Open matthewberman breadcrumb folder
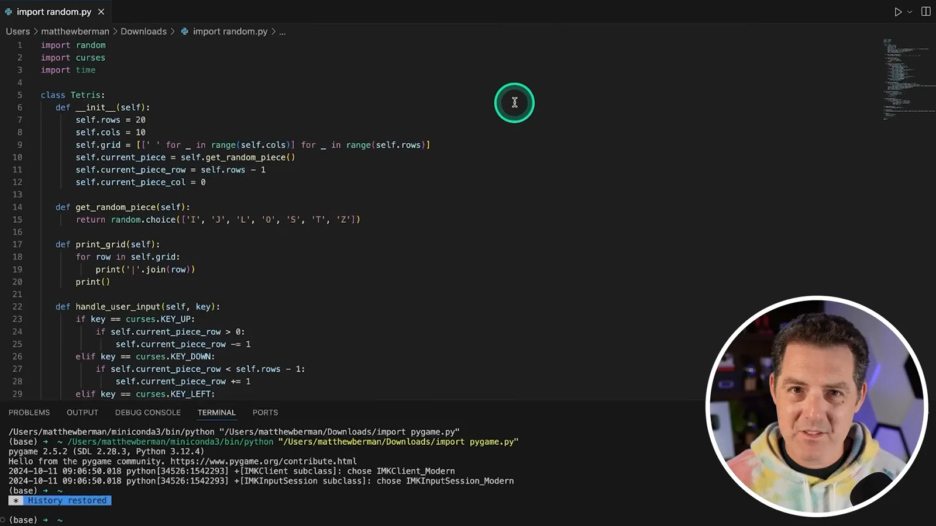This screenshot has width=936, height=526. [75, 32]
